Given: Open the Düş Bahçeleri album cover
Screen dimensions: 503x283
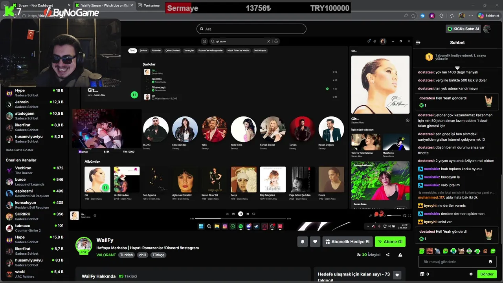Looking at the screenshot, I should pyautogui.click(x=273, y=179).
